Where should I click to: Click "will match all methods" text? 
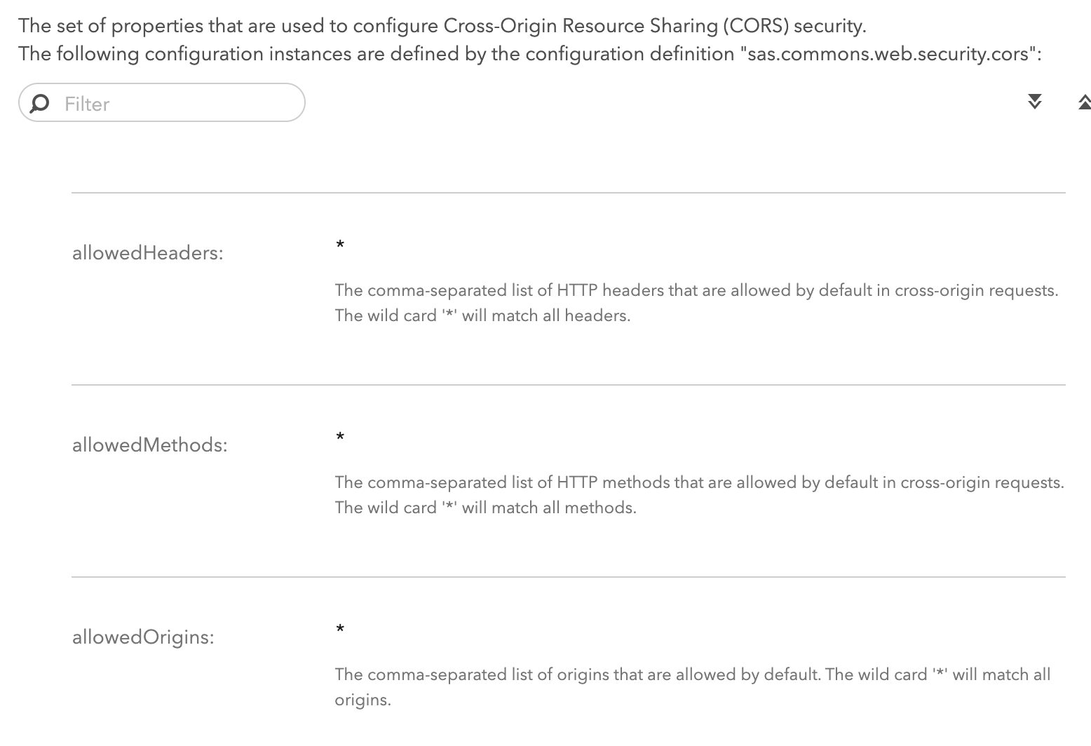tap(549, 508)
